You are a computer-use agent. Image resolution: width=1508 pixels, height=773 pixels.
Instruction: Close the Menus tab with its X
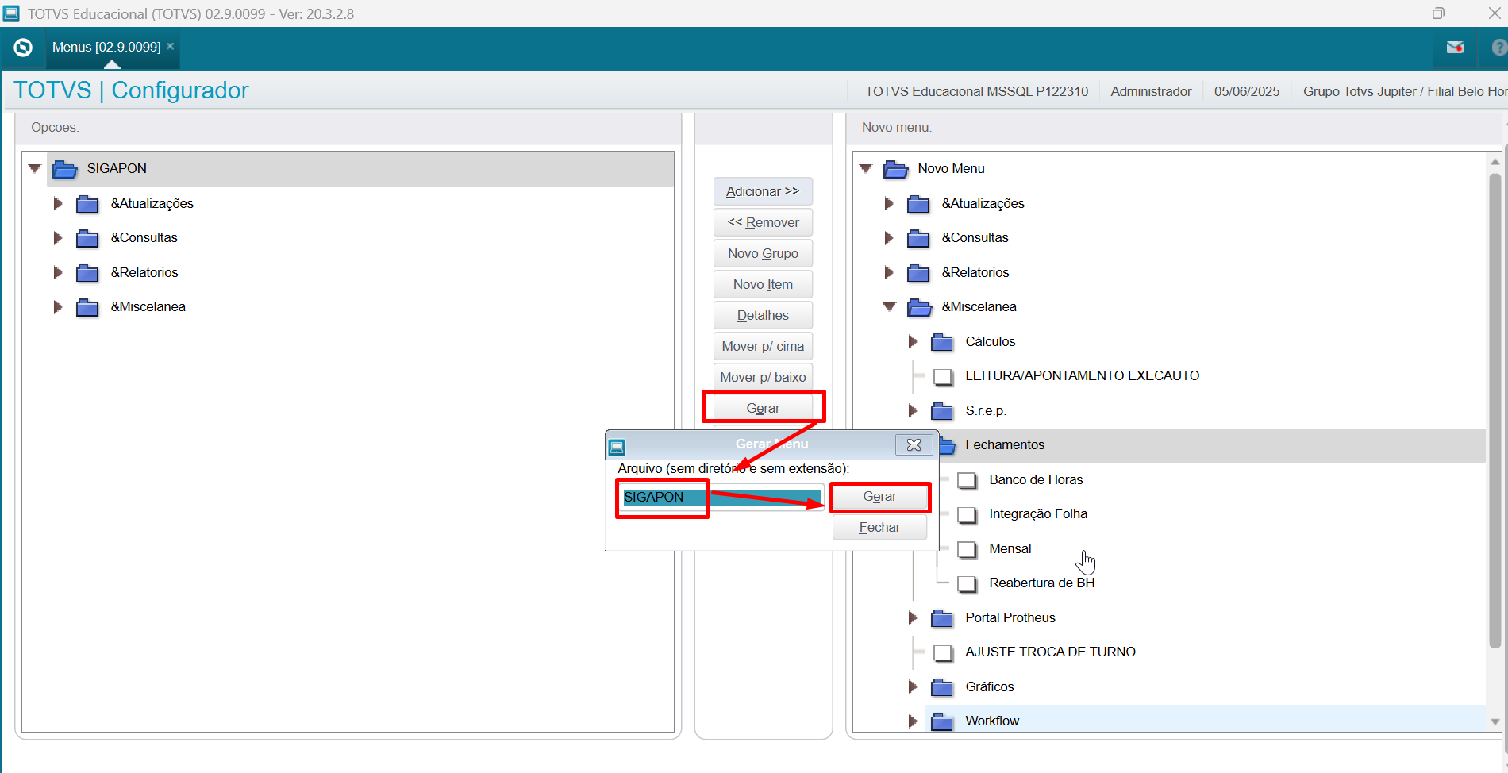[170, 47]
